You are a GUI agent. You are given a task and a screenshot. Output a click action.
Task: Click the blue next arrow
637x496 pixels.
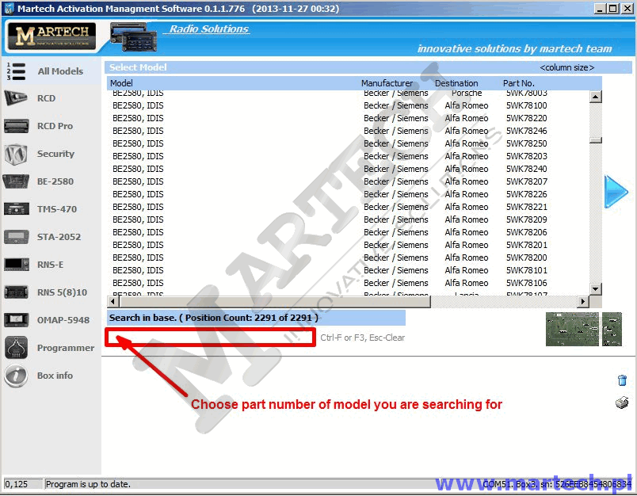(616, 192)
